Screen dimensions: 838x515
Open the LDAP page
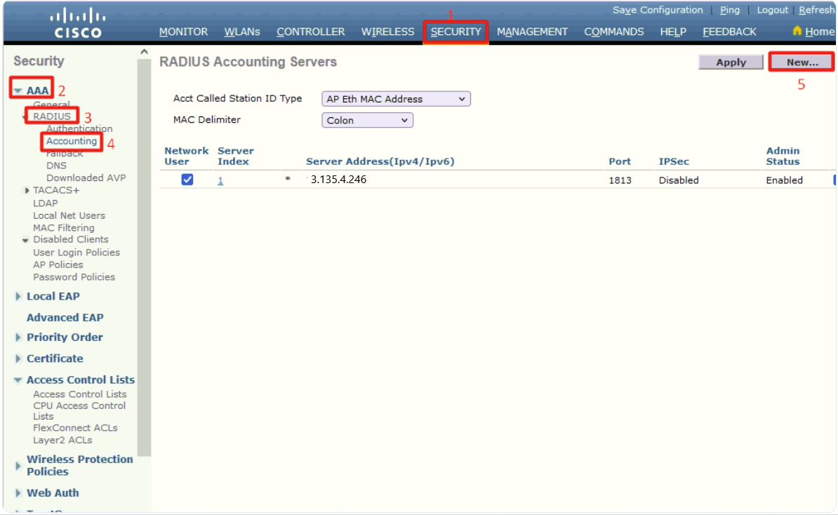coord(46,203)
